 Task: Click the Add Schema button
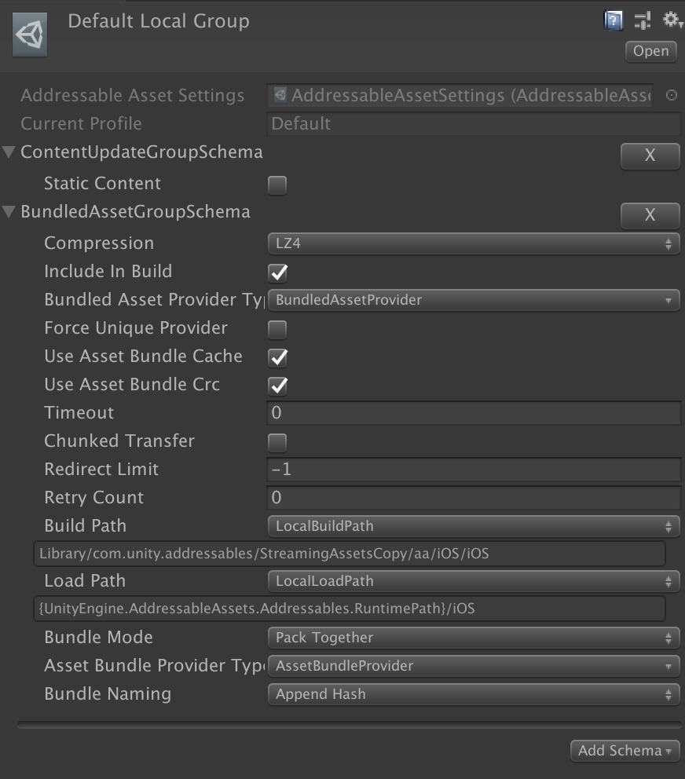point(625,751)
